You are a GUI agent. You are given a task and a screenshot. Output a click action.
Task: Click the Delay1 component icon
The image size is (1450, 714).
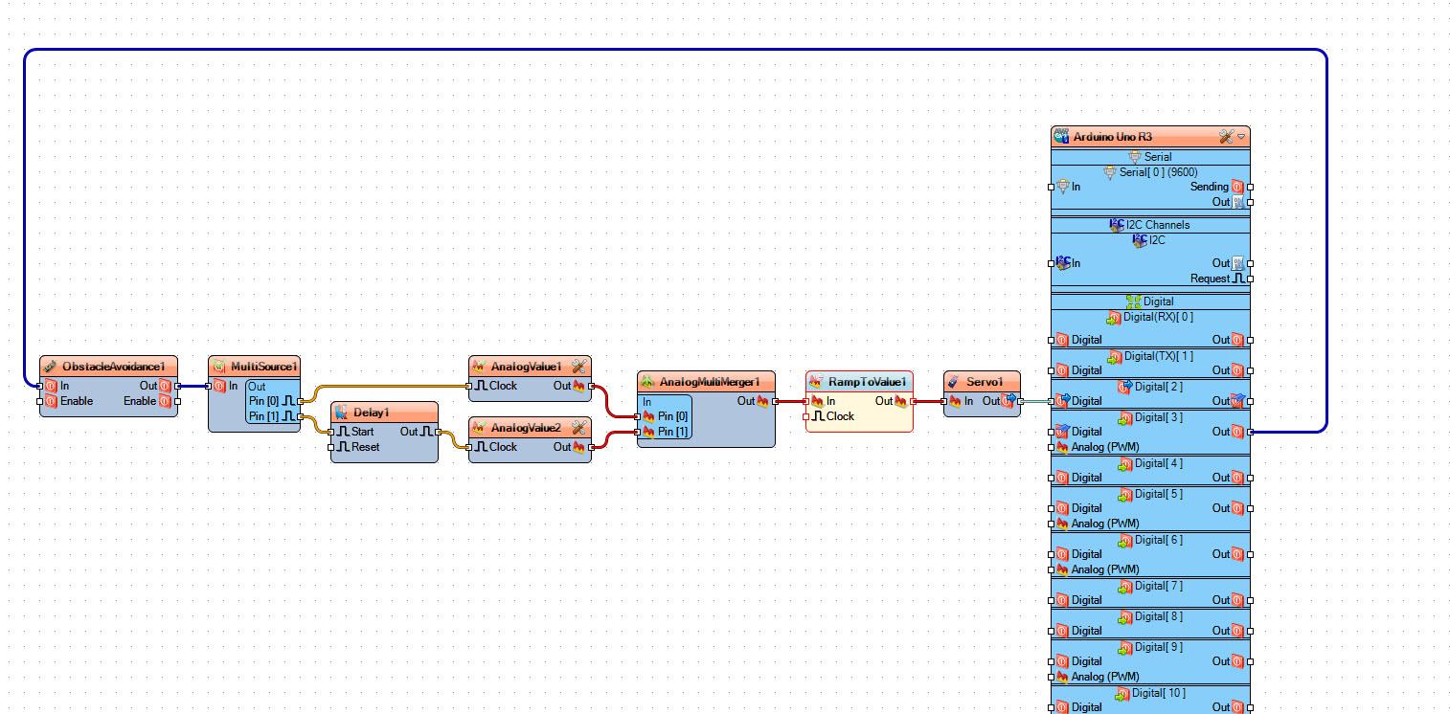[x=341, y=413]
